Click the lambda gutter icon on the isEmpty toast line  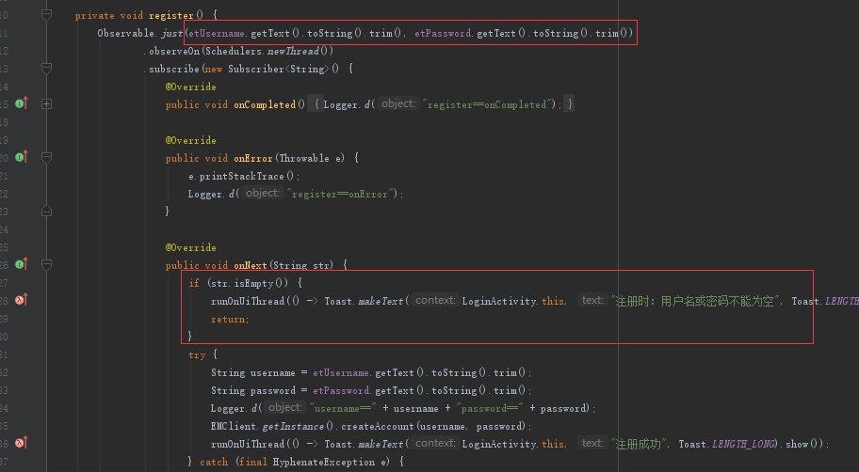(x=22, y=300)
